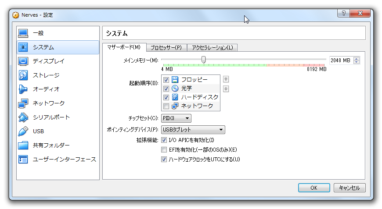Image resolution: width=382 pixels, height=209 pixels.
Task: Click the General (一般) monitor icon
Action: point(23,33)
